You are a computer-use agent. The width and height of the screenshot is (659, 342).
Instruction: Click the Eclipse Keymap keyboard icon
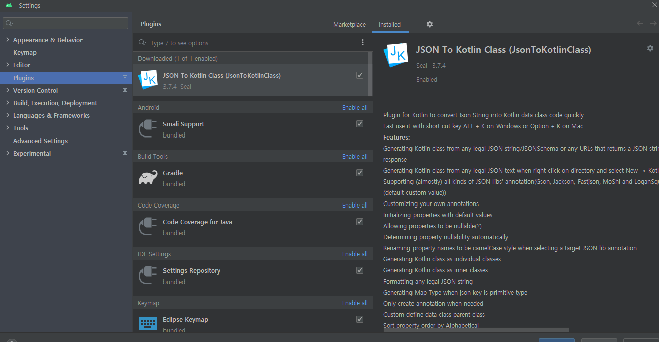pos(148,323)
